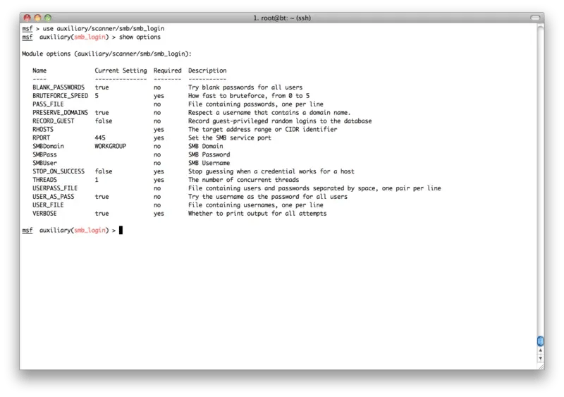This screenshot has width=564, height=397.
Task: Click the 'Description' column header
Action: click(x=207, y=71)
